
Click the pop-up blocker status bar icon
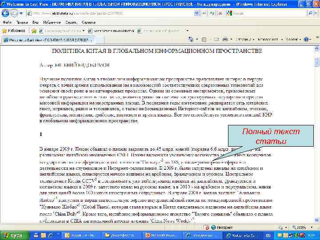click(206, 228)
